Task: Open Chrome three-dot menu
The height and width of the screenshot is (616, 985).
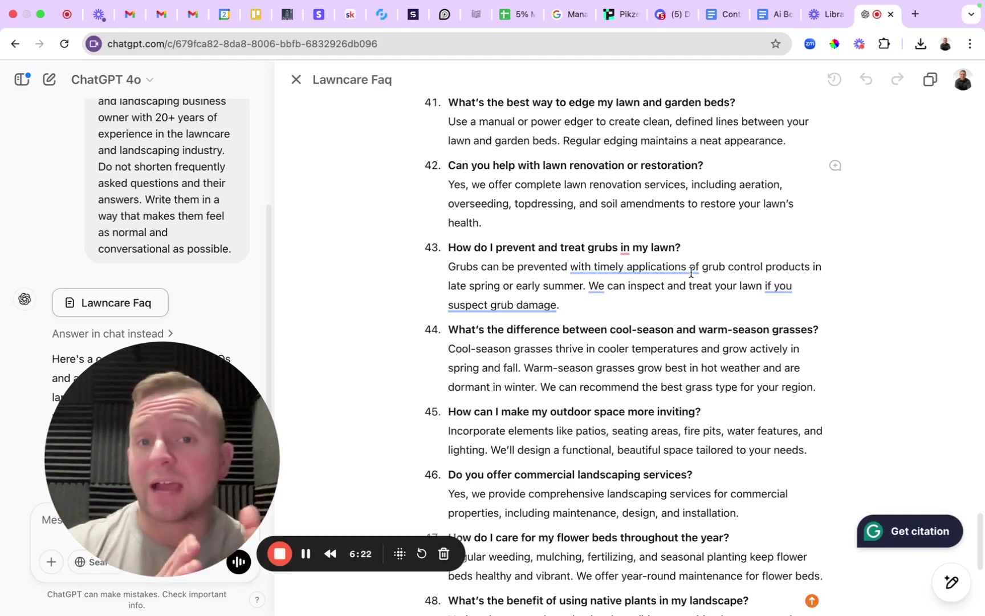Action: pyautogui.click(x=970, y=44)
